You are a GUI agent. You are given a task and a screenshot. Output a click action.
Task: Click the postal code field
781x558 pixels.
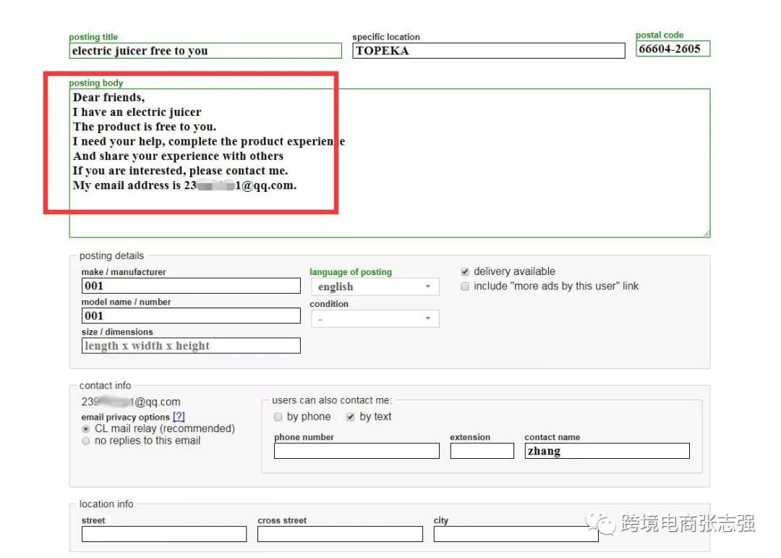tap(673, 49)
